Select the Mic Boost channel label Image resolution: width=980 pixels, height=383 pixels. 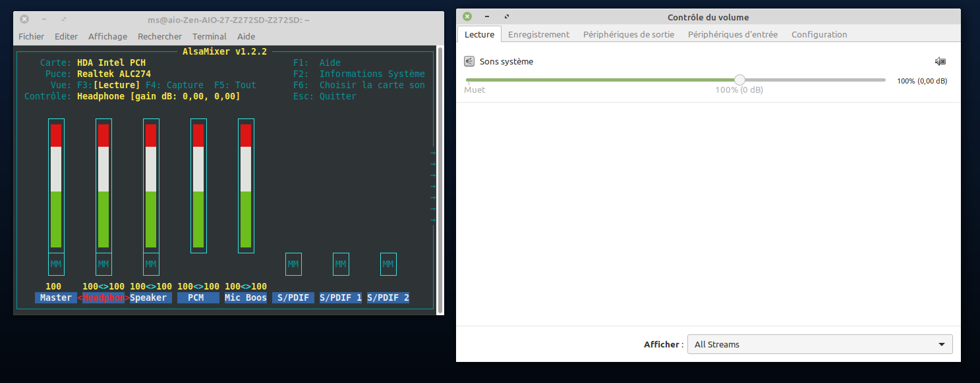coord(246,297)
